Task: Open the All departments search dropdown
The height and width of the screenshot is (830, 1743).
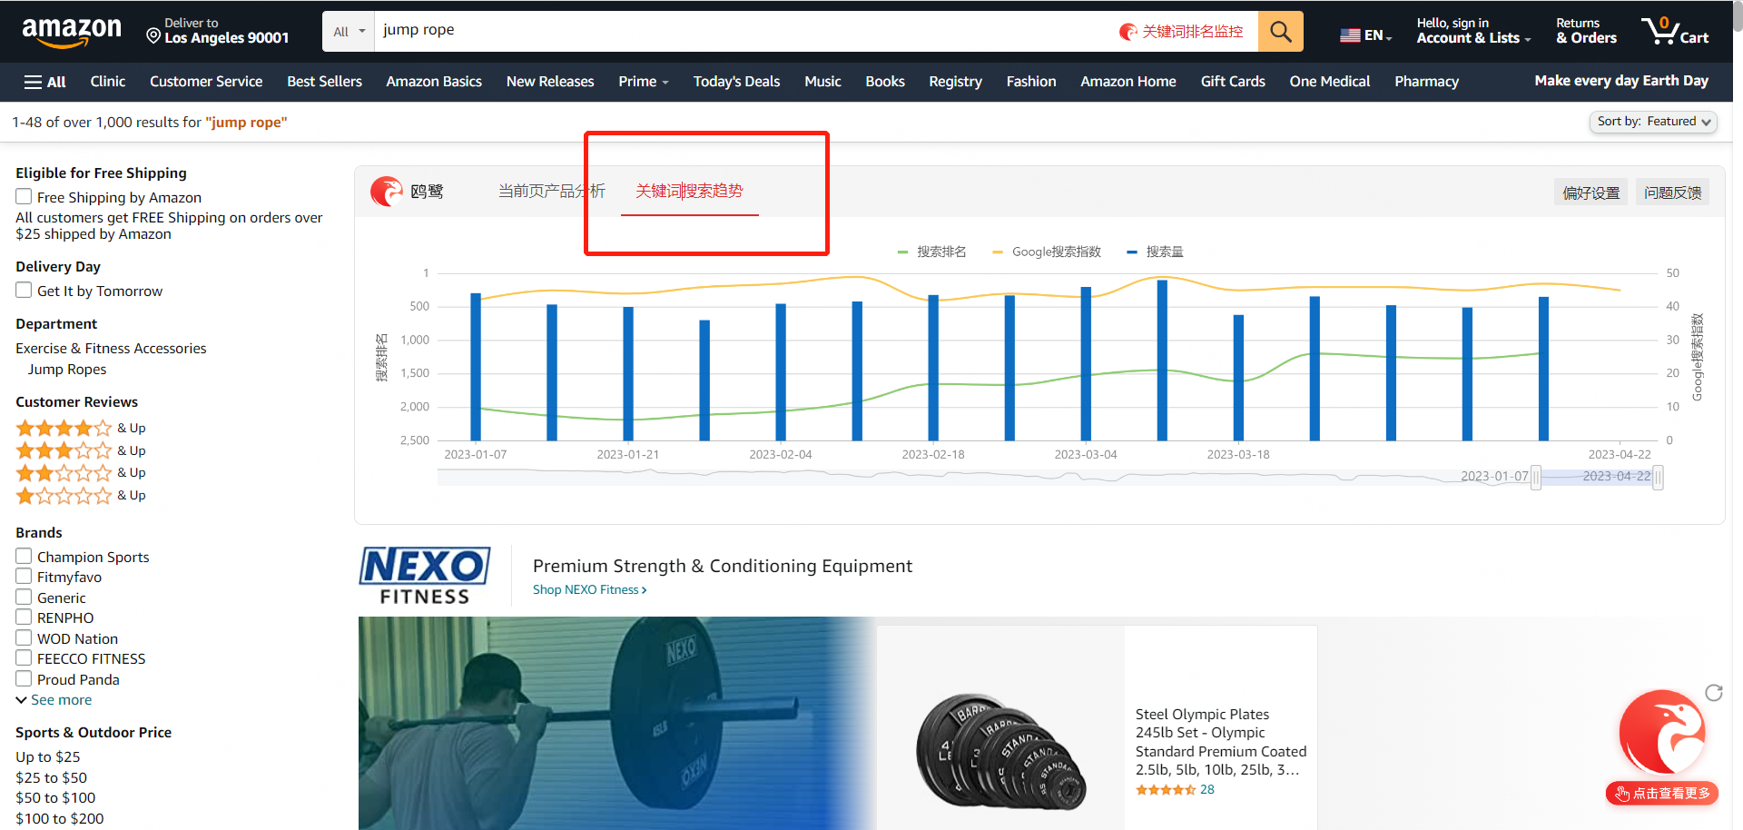Action: pyautogui.click(x=349, y=32)
